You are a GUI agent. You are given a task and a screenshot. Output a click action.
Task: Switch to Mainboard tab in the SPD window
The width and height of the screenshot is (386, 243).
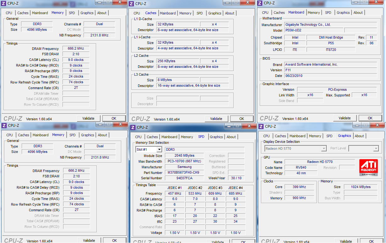click(x=169, y=137)
